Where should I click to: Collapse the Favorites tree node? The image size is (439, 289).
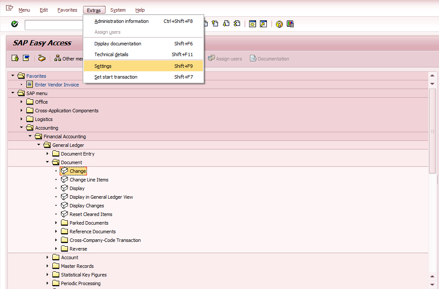tap(13, 76)
